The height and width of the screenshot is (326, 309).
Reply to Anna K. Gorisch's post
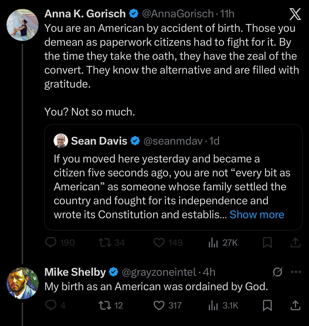pyautogui.click(x=51, y=243)
